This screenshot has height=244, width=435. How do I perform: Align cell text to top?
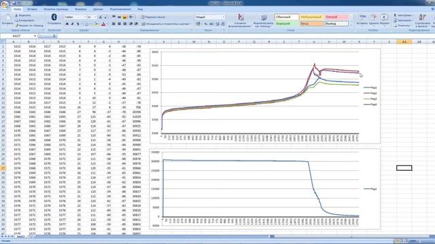tap(114, 17)
